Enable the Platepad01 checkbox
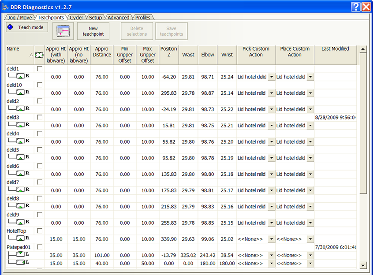373x275 pixels. pyautogui.click(x=40, y=247)
